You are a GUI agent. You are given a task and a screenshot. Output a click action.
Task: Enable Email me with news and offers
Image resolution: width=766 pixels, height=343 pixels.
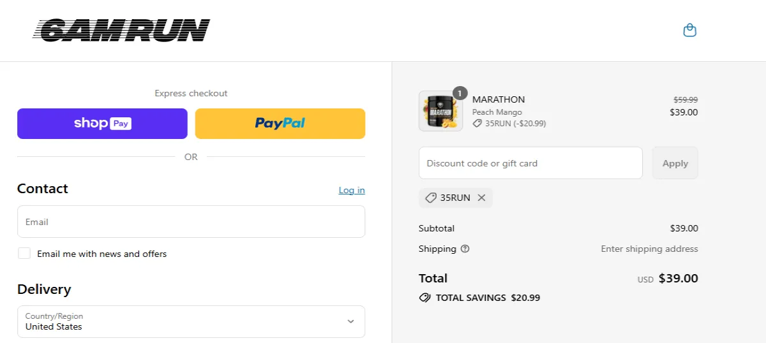[24, 254]
